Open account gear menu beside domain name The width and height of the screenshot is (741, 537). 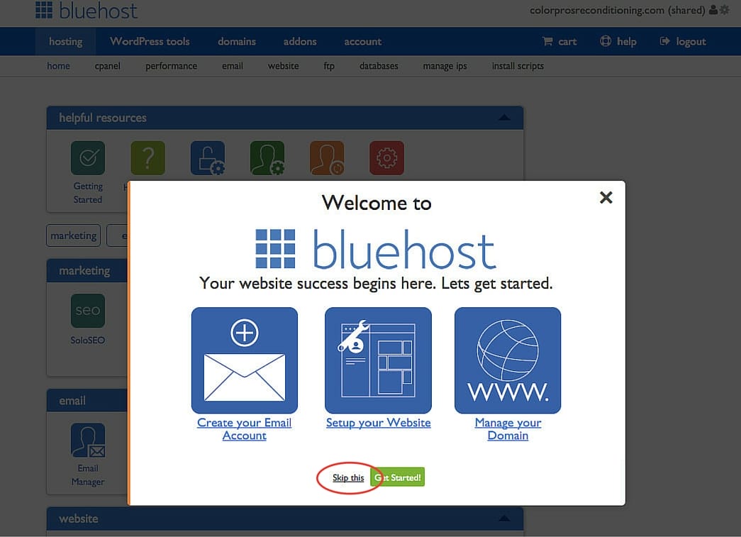click(x=723, y=11)
